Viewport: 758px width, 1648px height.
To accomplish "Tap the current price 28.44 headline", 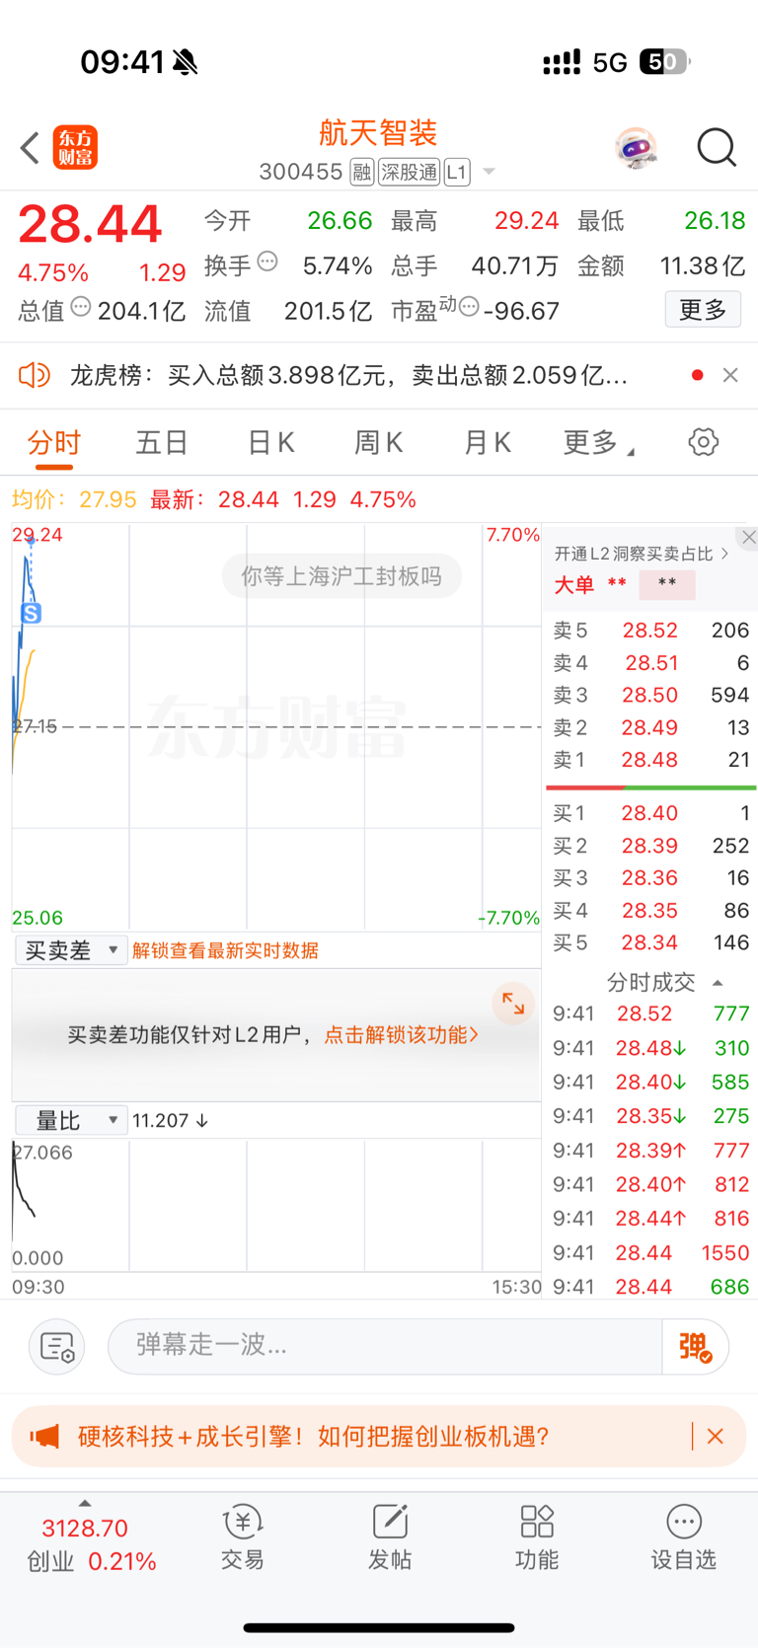I will [x=90, y=224].
